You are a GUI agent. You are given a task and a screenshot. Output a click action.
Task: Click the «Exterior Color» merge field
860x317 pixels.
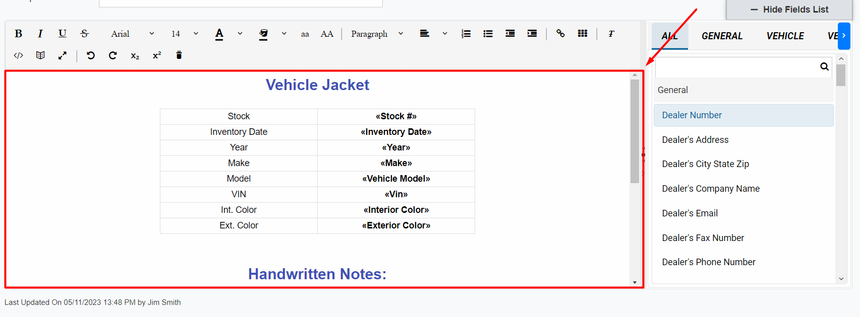coord(396,225)
